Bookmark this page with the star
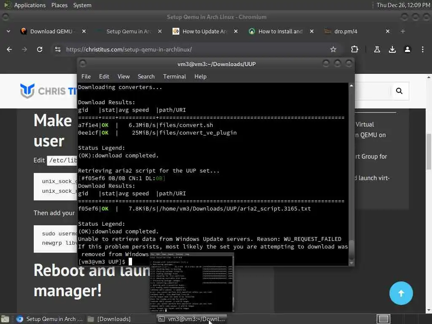Screen dimensions: 432x324 click(333, 49)
